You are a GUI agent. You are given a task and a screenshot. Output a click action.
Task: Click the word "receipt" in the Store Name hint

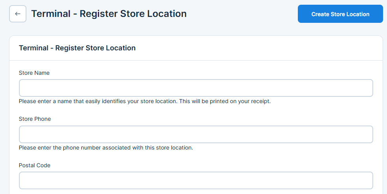tap(260, 102)
